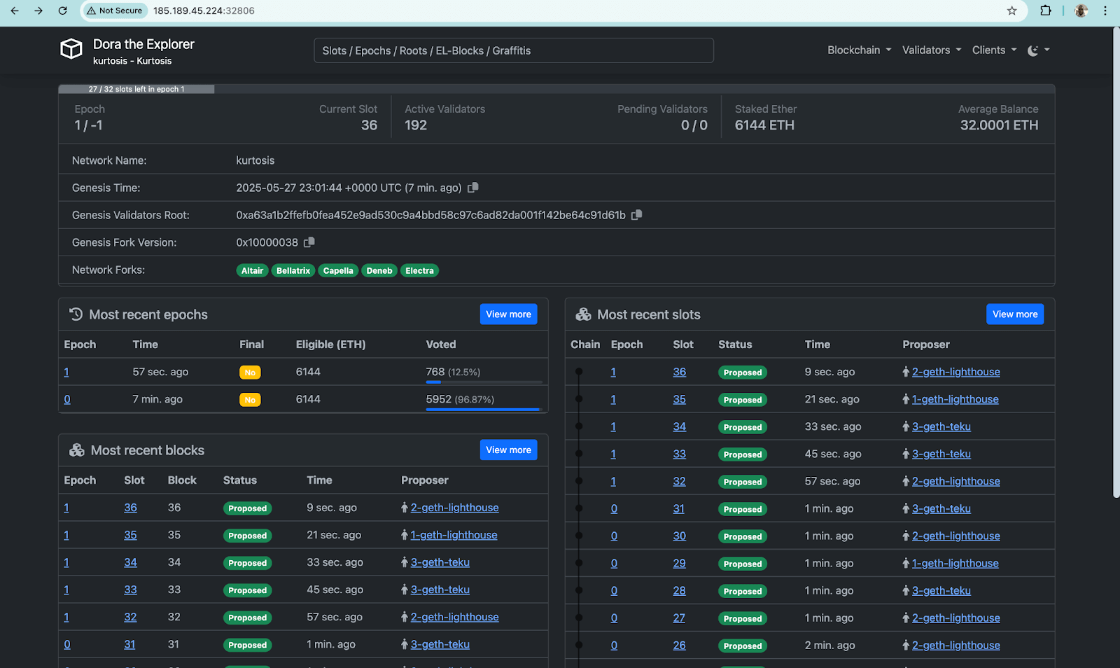Click the browser back arrow

pos(15,11)
